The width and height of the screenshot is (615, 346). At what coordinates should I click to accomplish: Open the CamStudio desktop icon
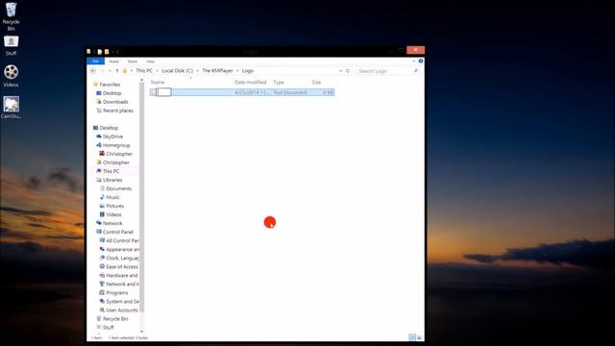11,108
